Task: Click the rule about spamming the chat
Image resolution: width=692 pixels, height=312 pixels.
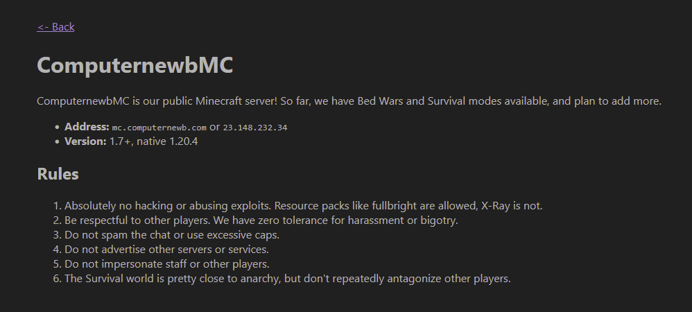Action: tap(171, 235)
